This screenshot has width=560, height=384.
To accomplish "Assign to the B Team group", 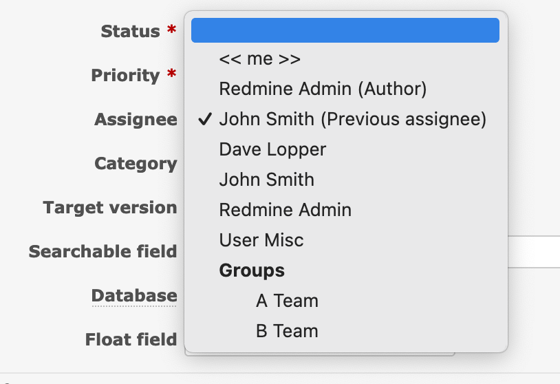I will click(287, 331).
